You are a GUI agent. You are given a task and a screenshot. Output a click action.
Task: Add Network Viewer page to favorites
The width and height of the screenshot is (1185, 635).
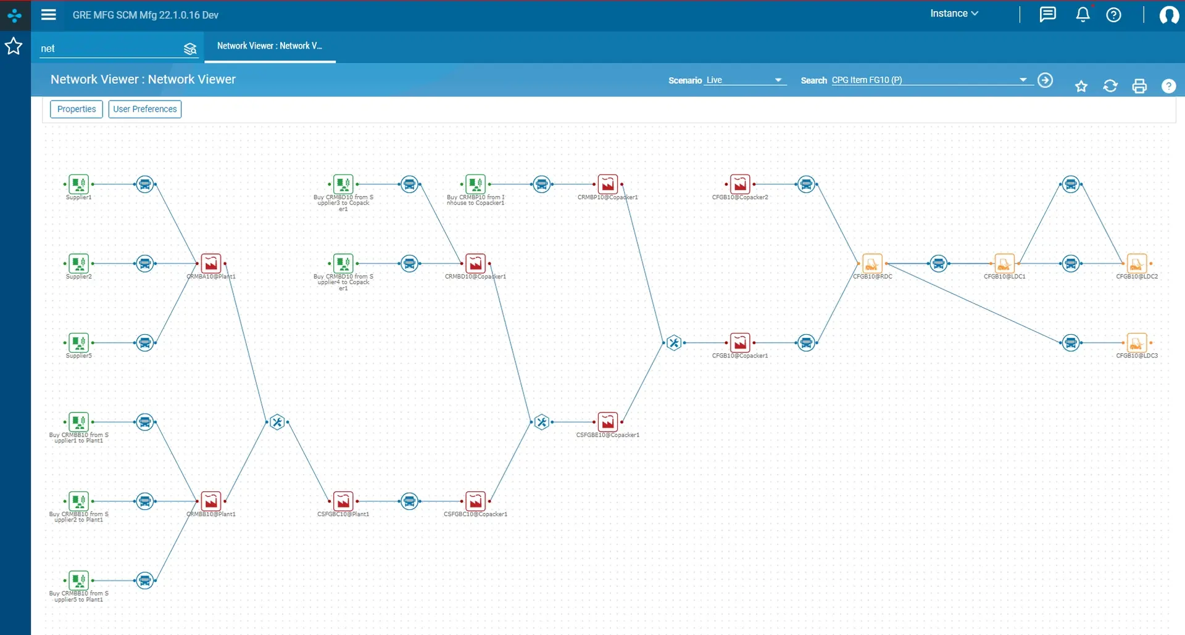[x=1081, y=86]
